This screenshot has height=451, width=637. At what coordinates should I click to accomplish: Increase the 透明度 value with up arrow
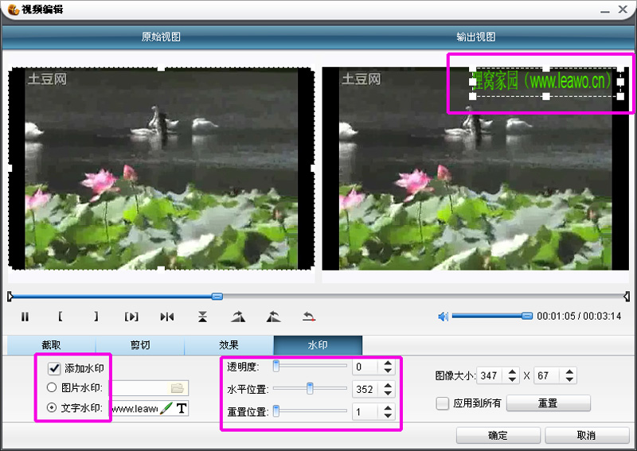coord(388,363)
